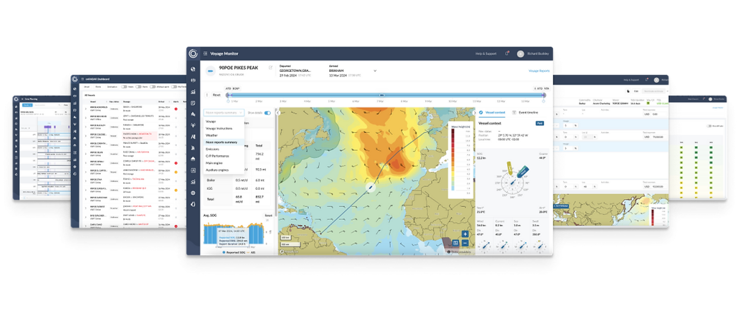Click the seaRADAR Dashboard window logo

[x=75, y=79]
